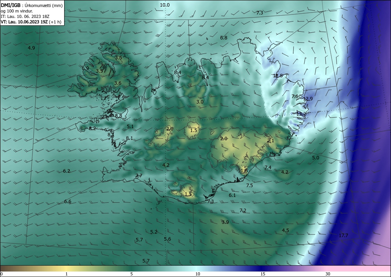Click the 'IT: Lau. 10. 06. 2023 18Z' line
The width and height of the screenshot is (391, 277).
[x=25, y=16]
